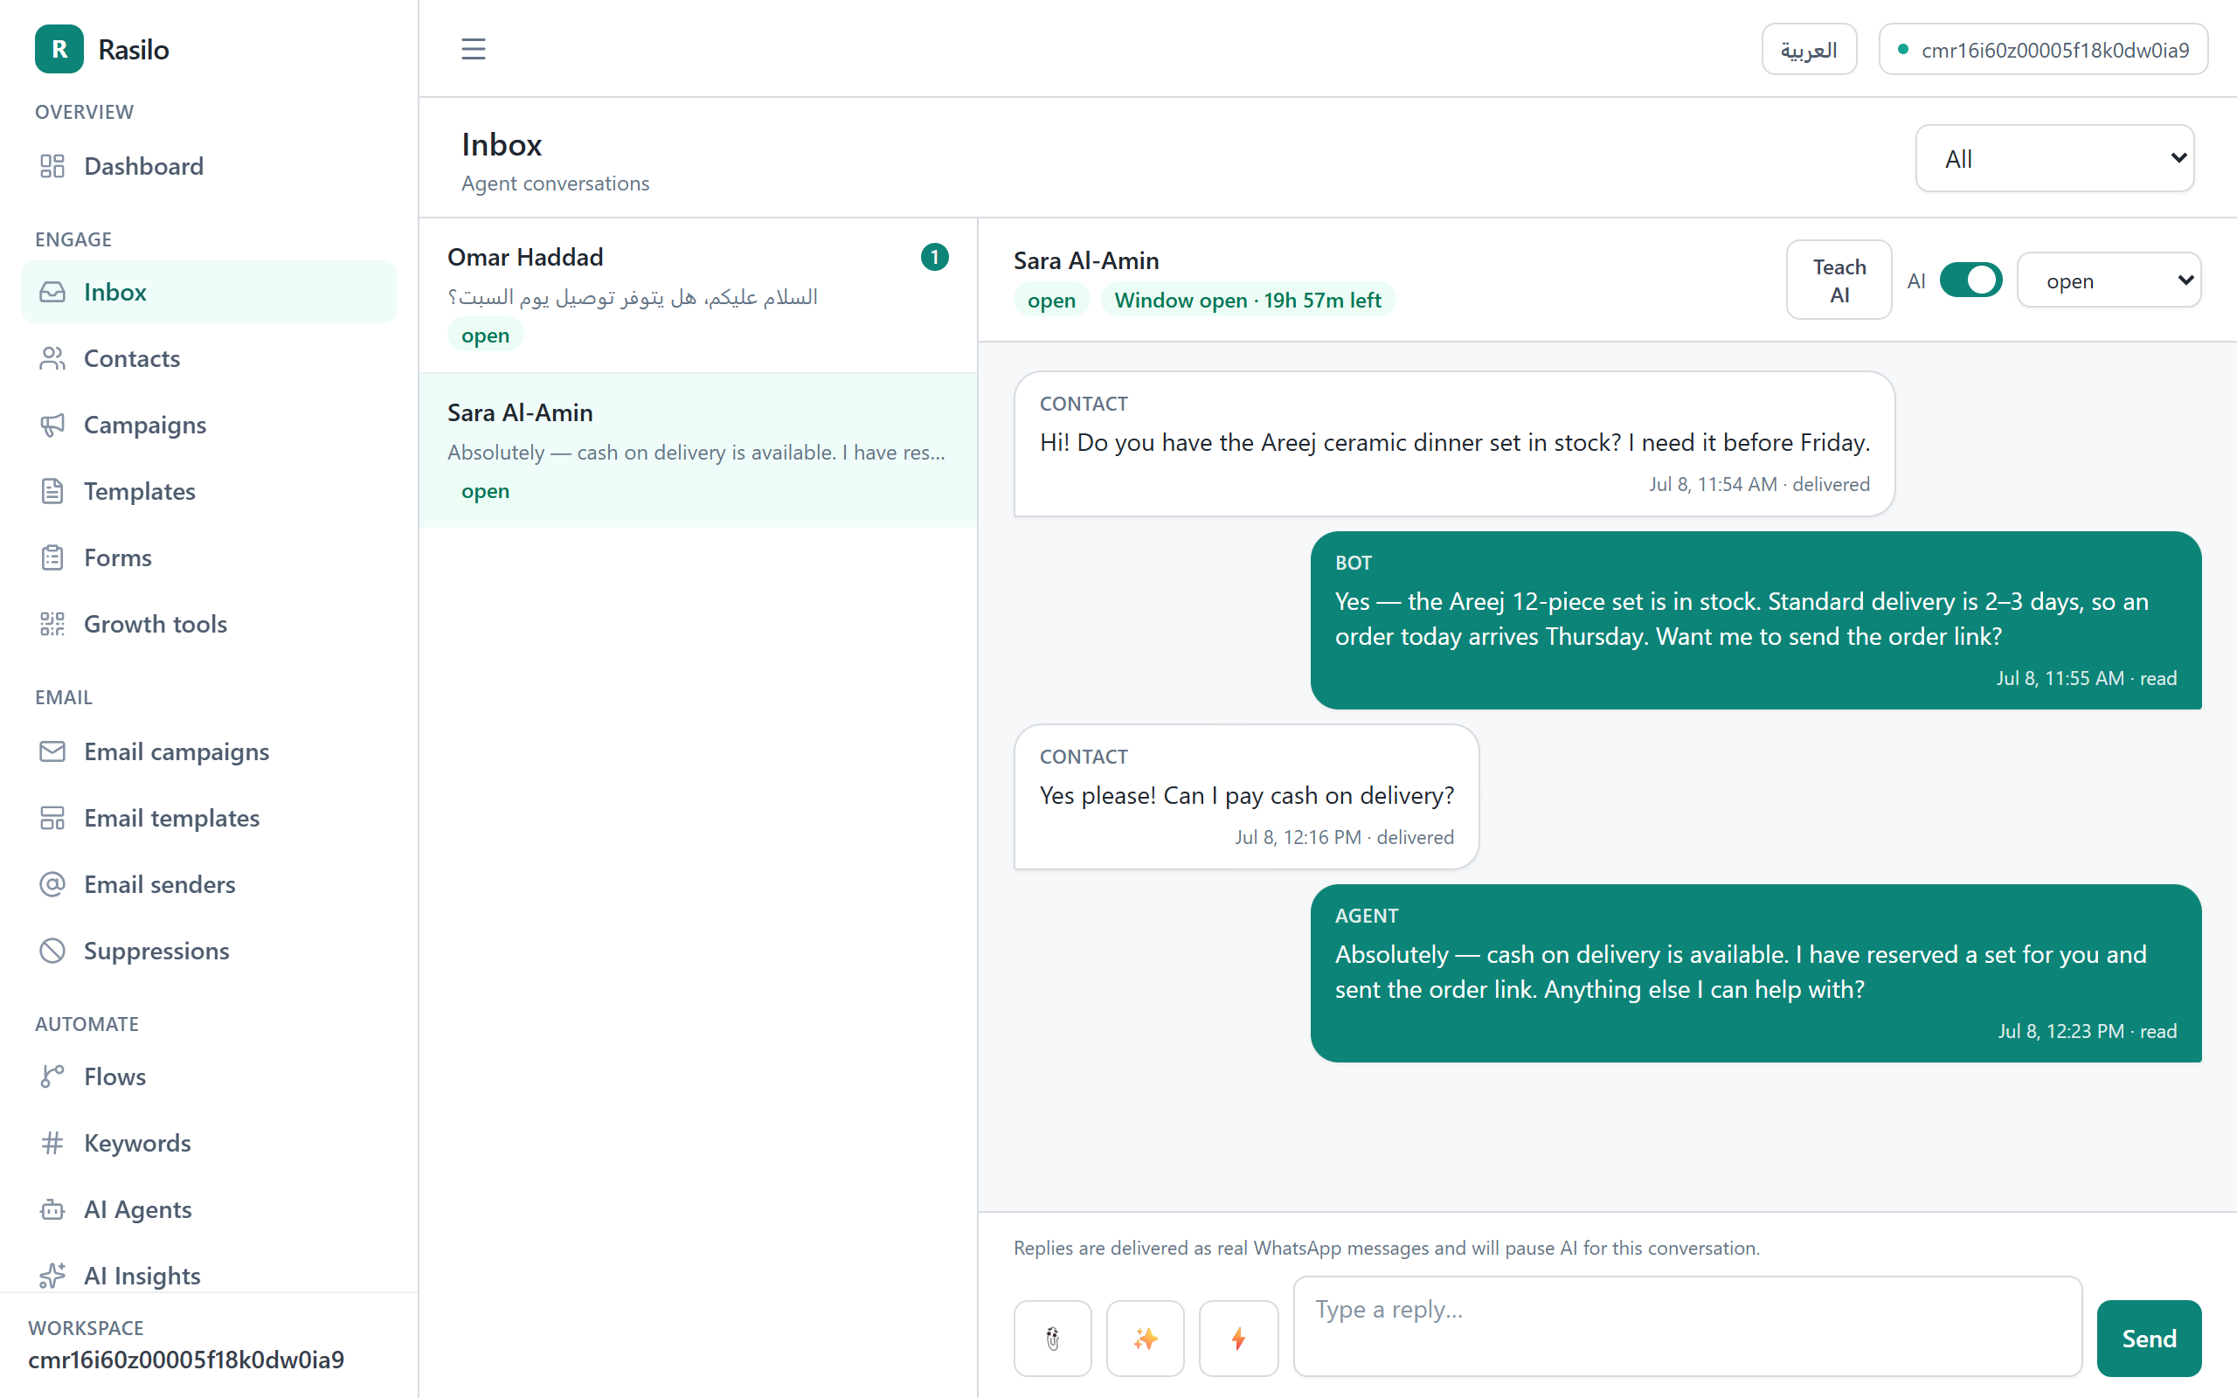2237x1398 pixels.
Task: Open Templates in the sidebar
Action: [x=209, y=491]
